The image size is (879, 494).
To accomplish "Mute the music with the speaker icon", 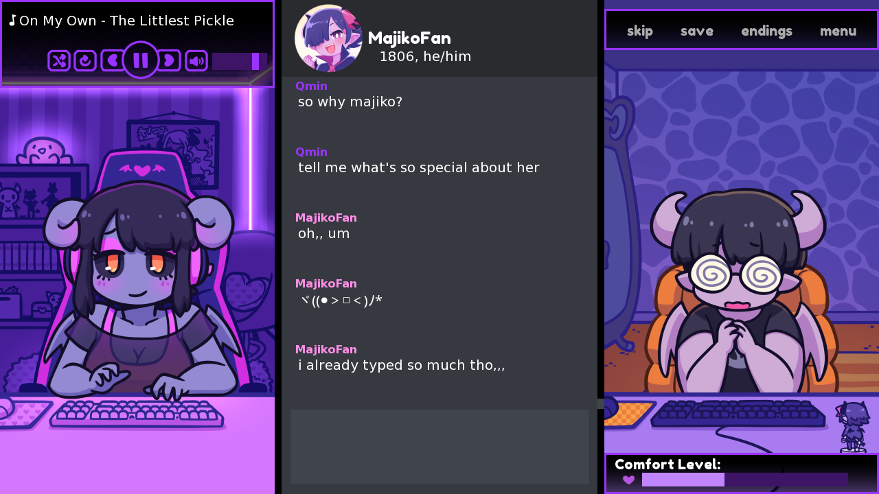I will tap(196, 60).
